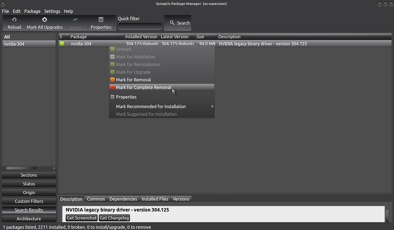Switch to the Dependencies tab
The width and height of the screenshot is (394, 230).
click(x=123, y=199)
